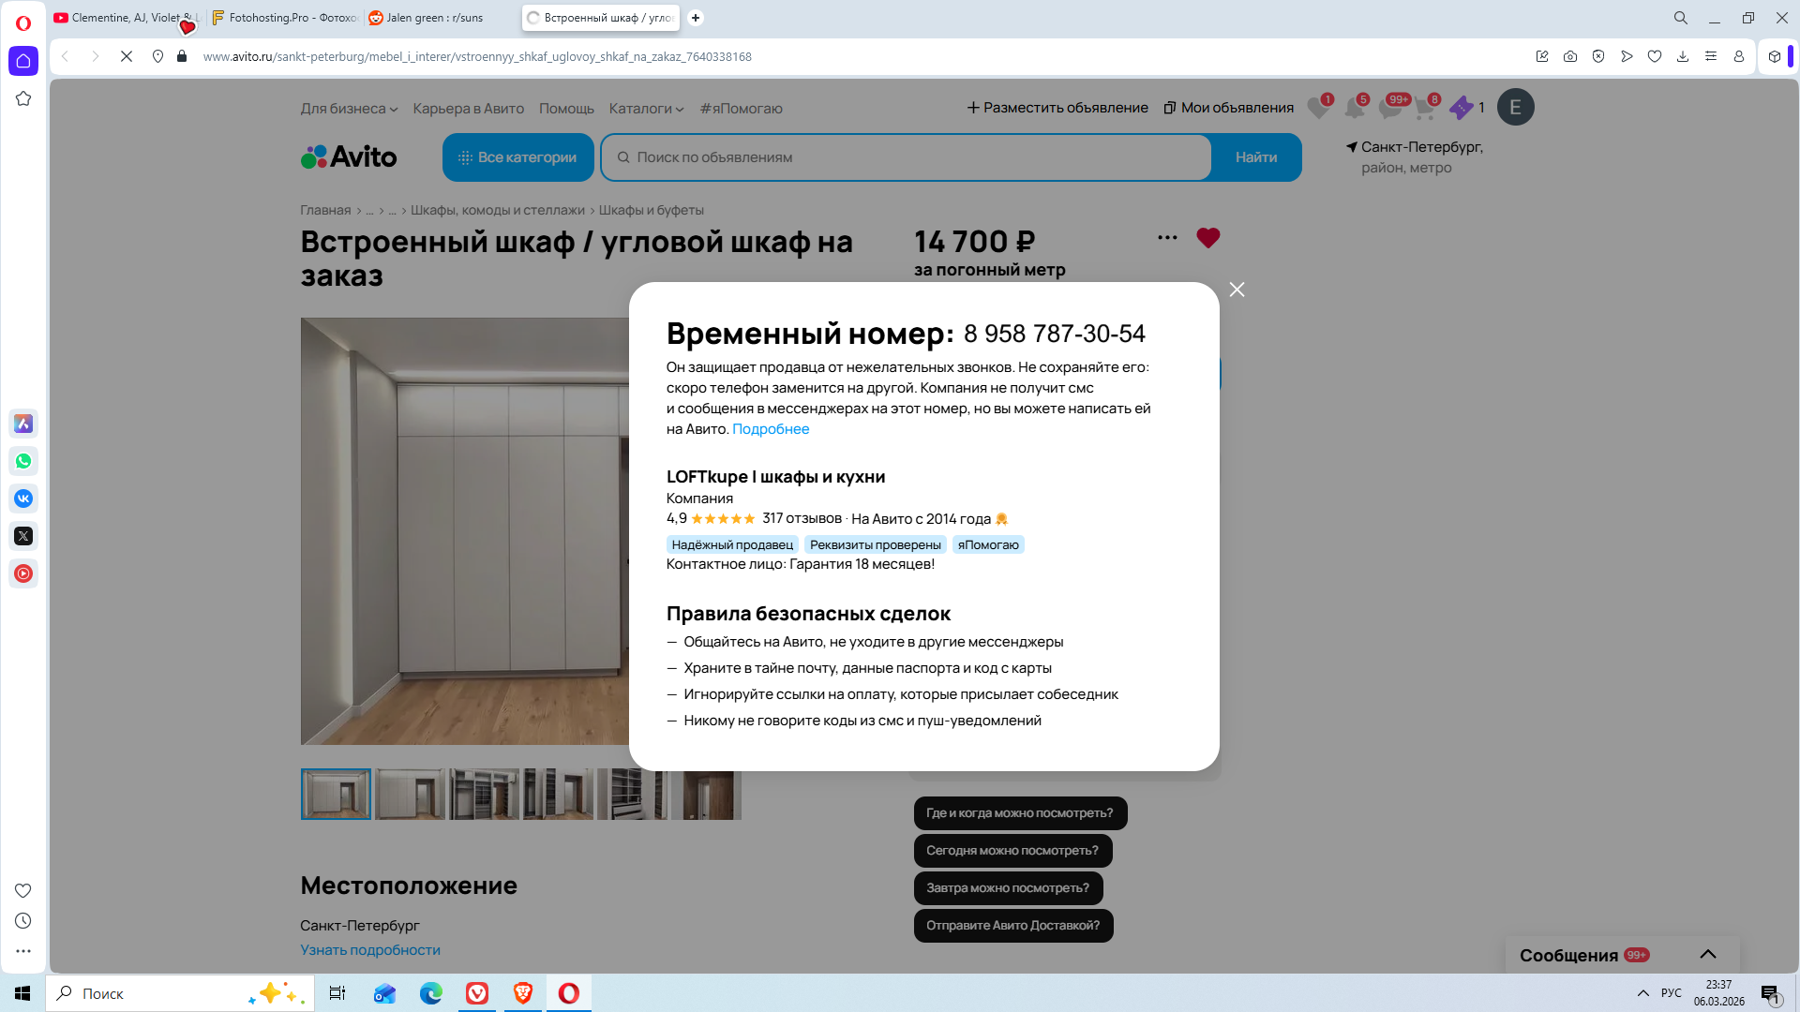1800x1012 pixels.
Task: Expand the Каталоги dropdown menu
Action: point(646,109)
